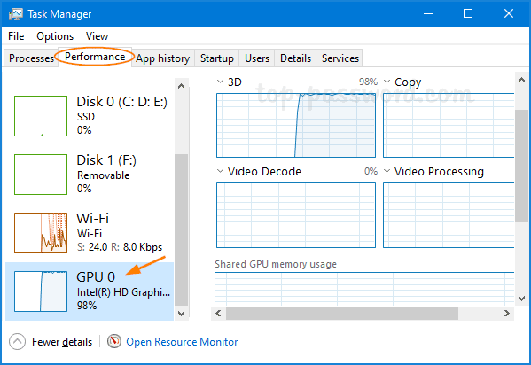Image resolution: width=531 pixels, height=365 pixels.
Task: Click GPU pane horizontal scroll left arrow
Action: pyautogui.click(x=218, y=314)
